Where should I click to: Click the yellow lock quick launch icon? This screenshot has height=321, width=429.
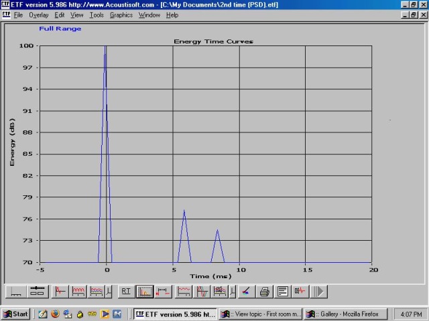[80, 314]
